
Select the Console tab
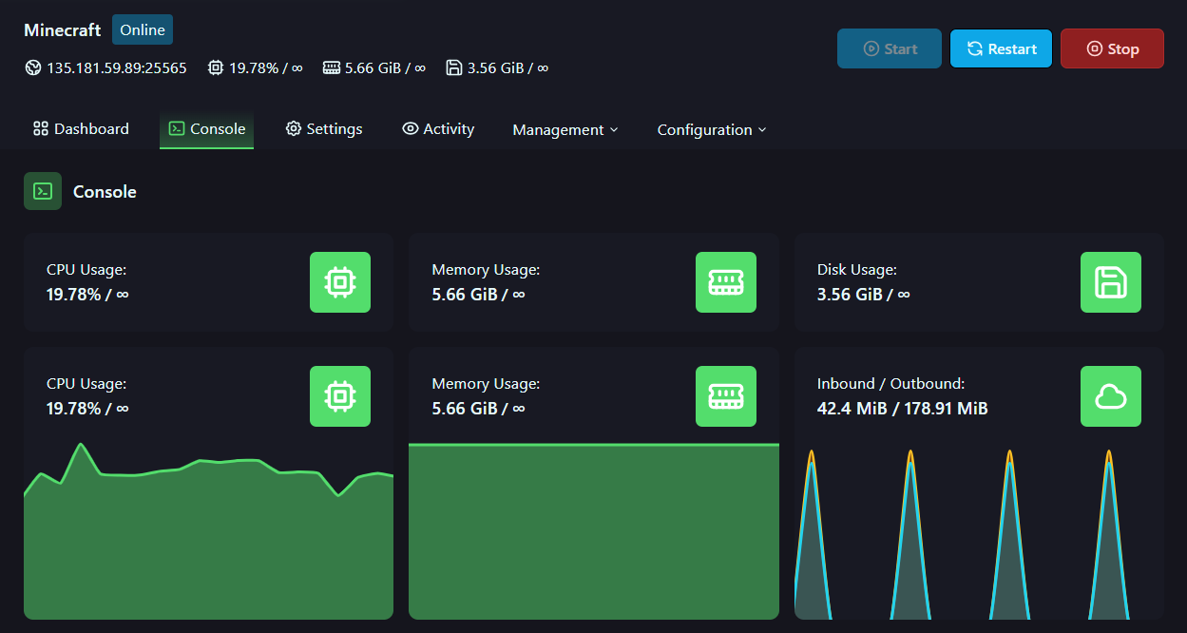(206, 128)
